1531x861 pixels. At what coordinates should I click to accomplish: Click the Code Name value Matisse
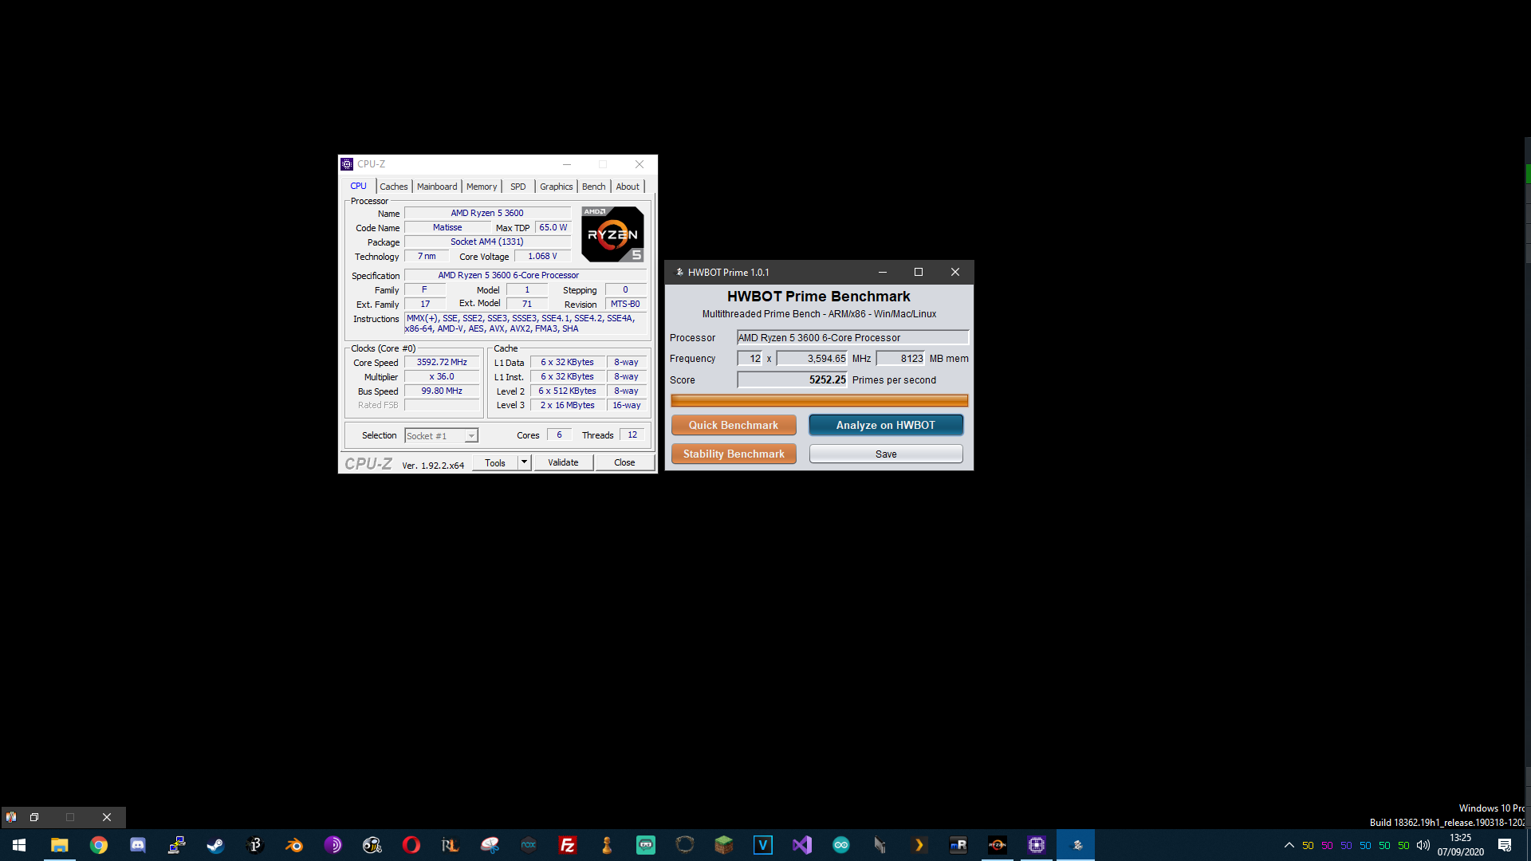point(447,227)
